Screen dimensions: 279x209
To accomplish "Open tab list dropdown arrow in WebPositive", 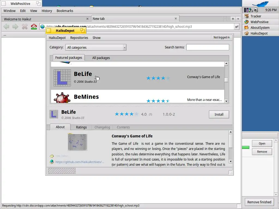I will pos(238,19).
